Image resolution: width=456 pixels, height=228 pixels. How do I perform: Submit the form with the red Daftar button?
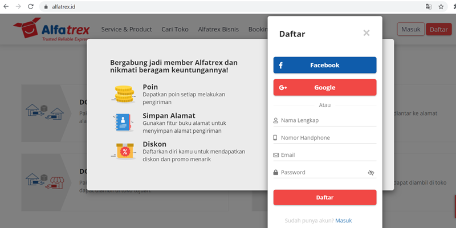click(x=325, y=197)
